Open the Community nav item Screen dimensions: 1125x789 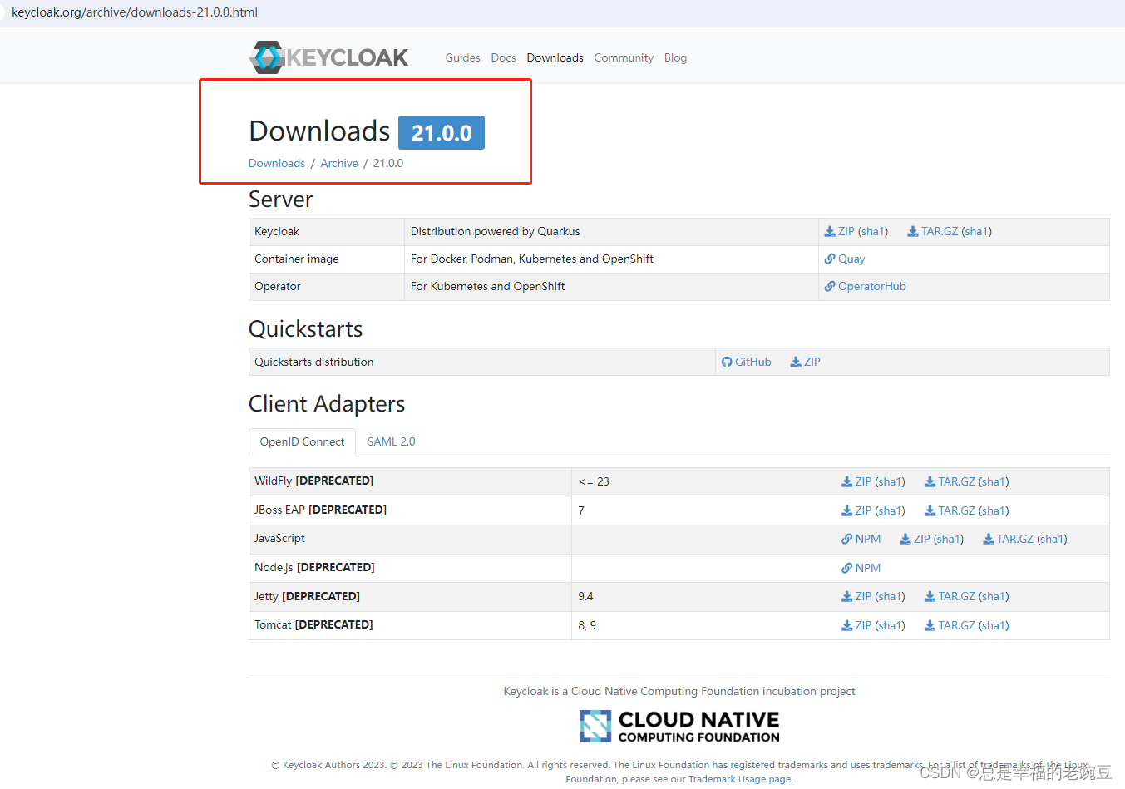coord(624,57)
